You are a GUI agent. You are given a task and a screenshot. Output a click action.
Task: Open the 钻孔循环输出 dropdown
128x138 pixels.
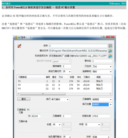[67, 137]
